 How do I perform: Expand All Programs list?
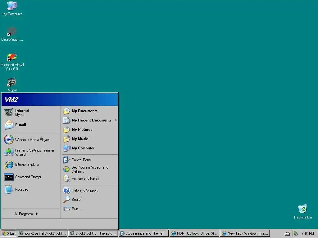[x=26, y=214]
